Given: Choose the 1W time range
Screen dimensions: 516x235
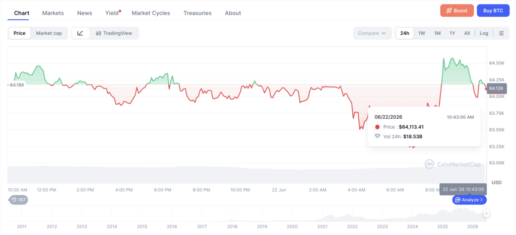Looking at the screenshot, I should pyautogui.click(x=422, y=33).
